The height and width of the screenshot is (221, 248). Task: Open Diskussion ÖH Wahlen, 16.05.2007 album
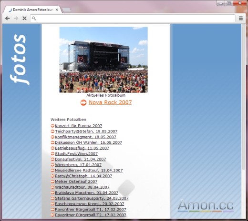88,142
